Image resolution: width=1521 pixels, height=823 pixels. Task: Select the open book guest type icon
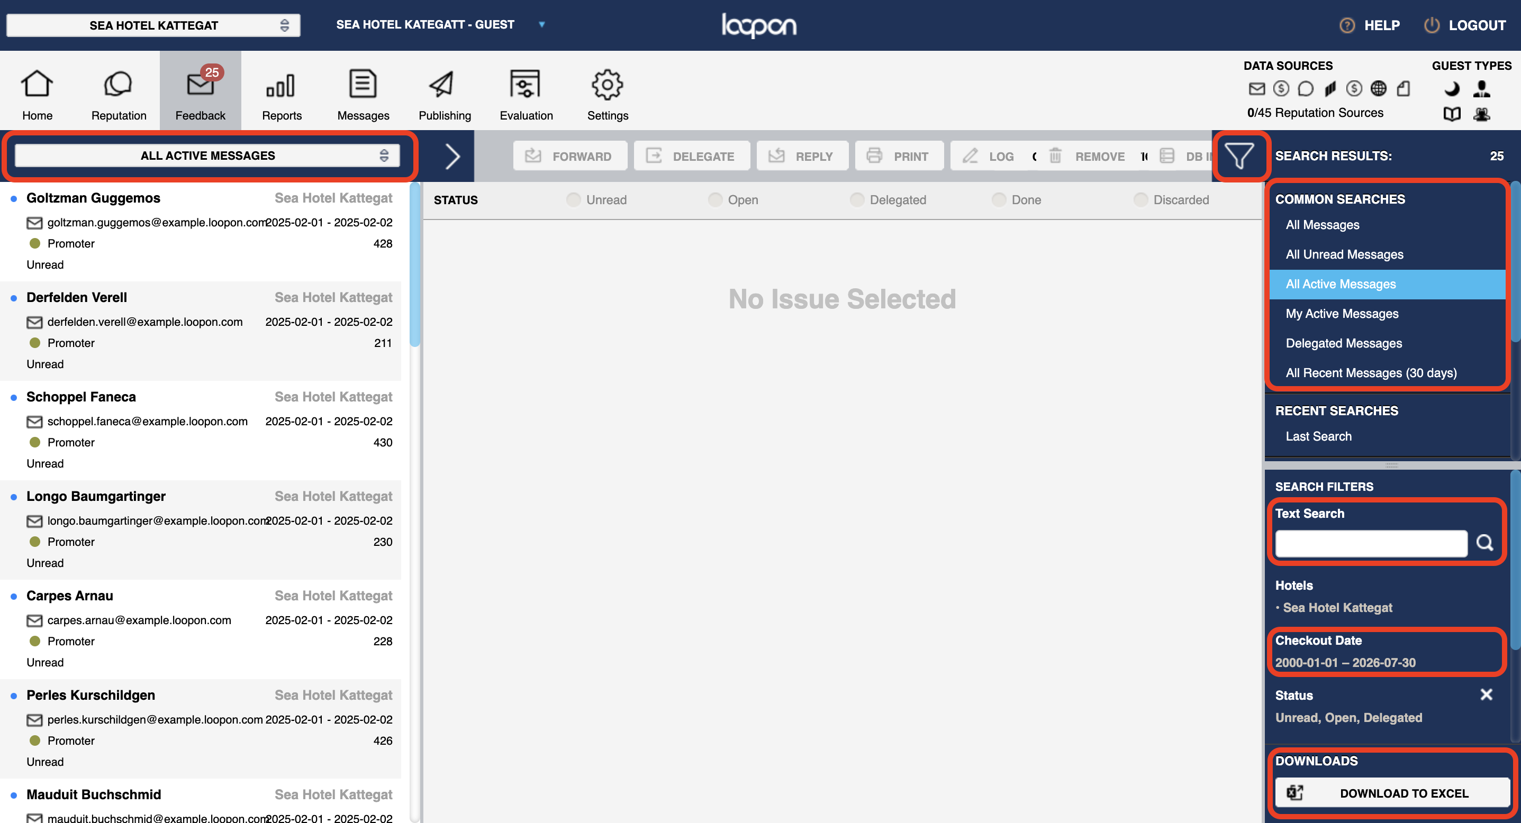point(1452,114)
